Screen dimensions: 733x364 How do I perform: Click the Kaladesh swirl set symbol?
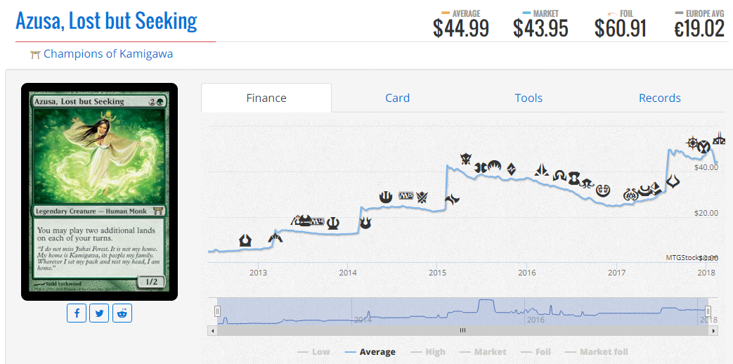tap(603, 190)
